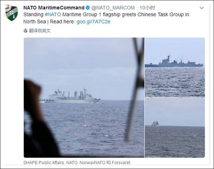214x169 pixels.
Task: Click the North Sea line of tweet text
Action: [x=67, y=22]
